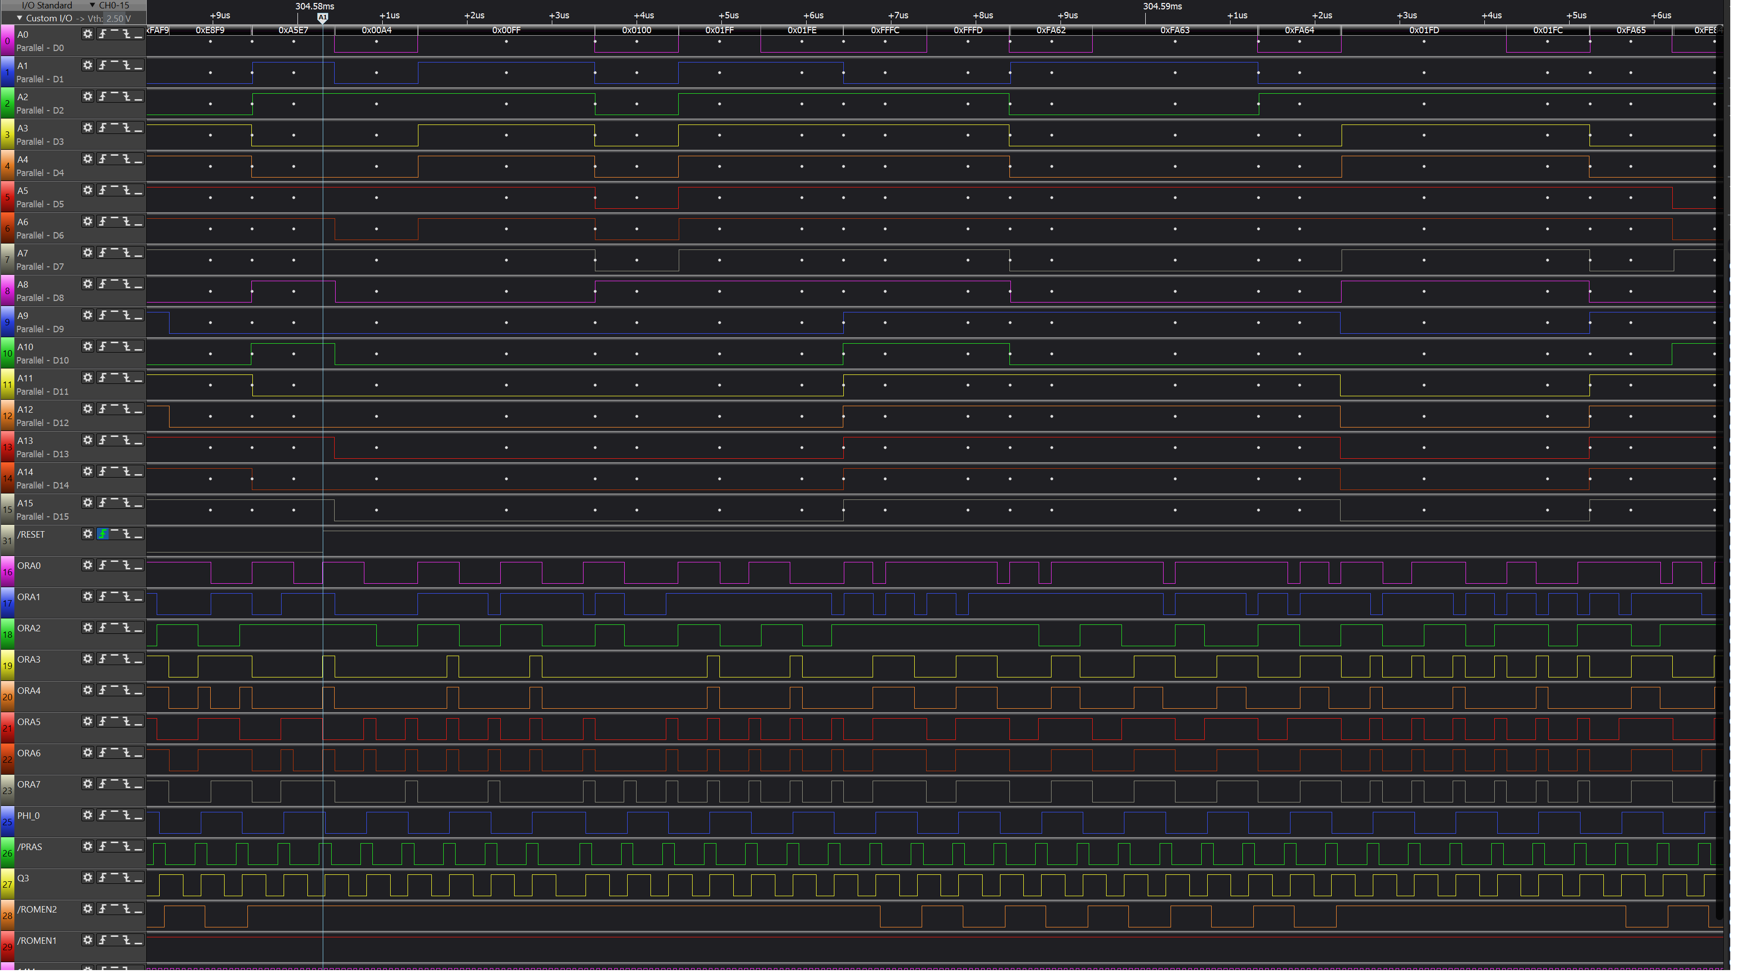Enable falling-edge trigger on PHI_0 channel

126,815
